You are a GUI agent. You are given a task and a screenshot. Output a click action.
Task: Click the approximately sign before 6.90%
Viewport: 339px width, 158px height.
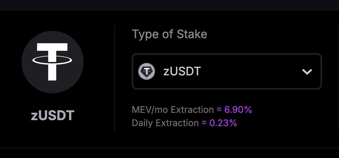point(219,110)
